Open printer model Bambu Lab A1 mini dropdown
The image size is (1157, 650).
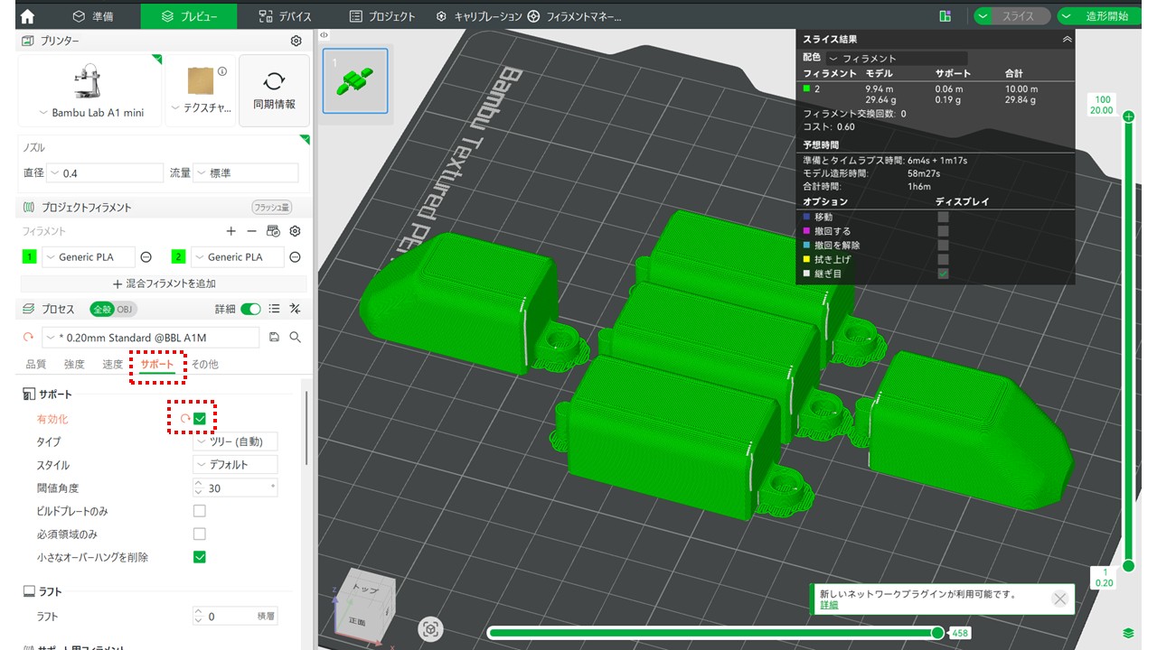[89, 113]
